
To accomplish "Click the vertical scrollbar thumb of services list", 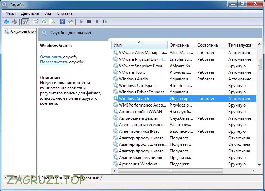I will pos(259,64).
